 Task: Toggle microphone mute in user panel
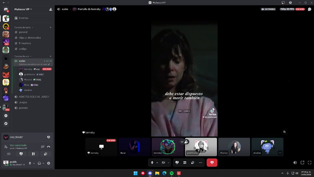30,163
